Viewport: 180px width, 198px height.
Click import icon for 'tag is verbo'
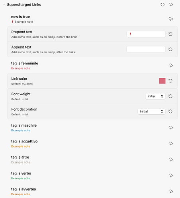171,175
